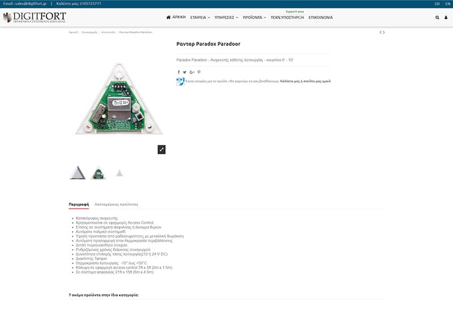
Task: Open ΕΠΙΚΟΙΝΩΝΙΑ menu item
Action: (320, 18)
